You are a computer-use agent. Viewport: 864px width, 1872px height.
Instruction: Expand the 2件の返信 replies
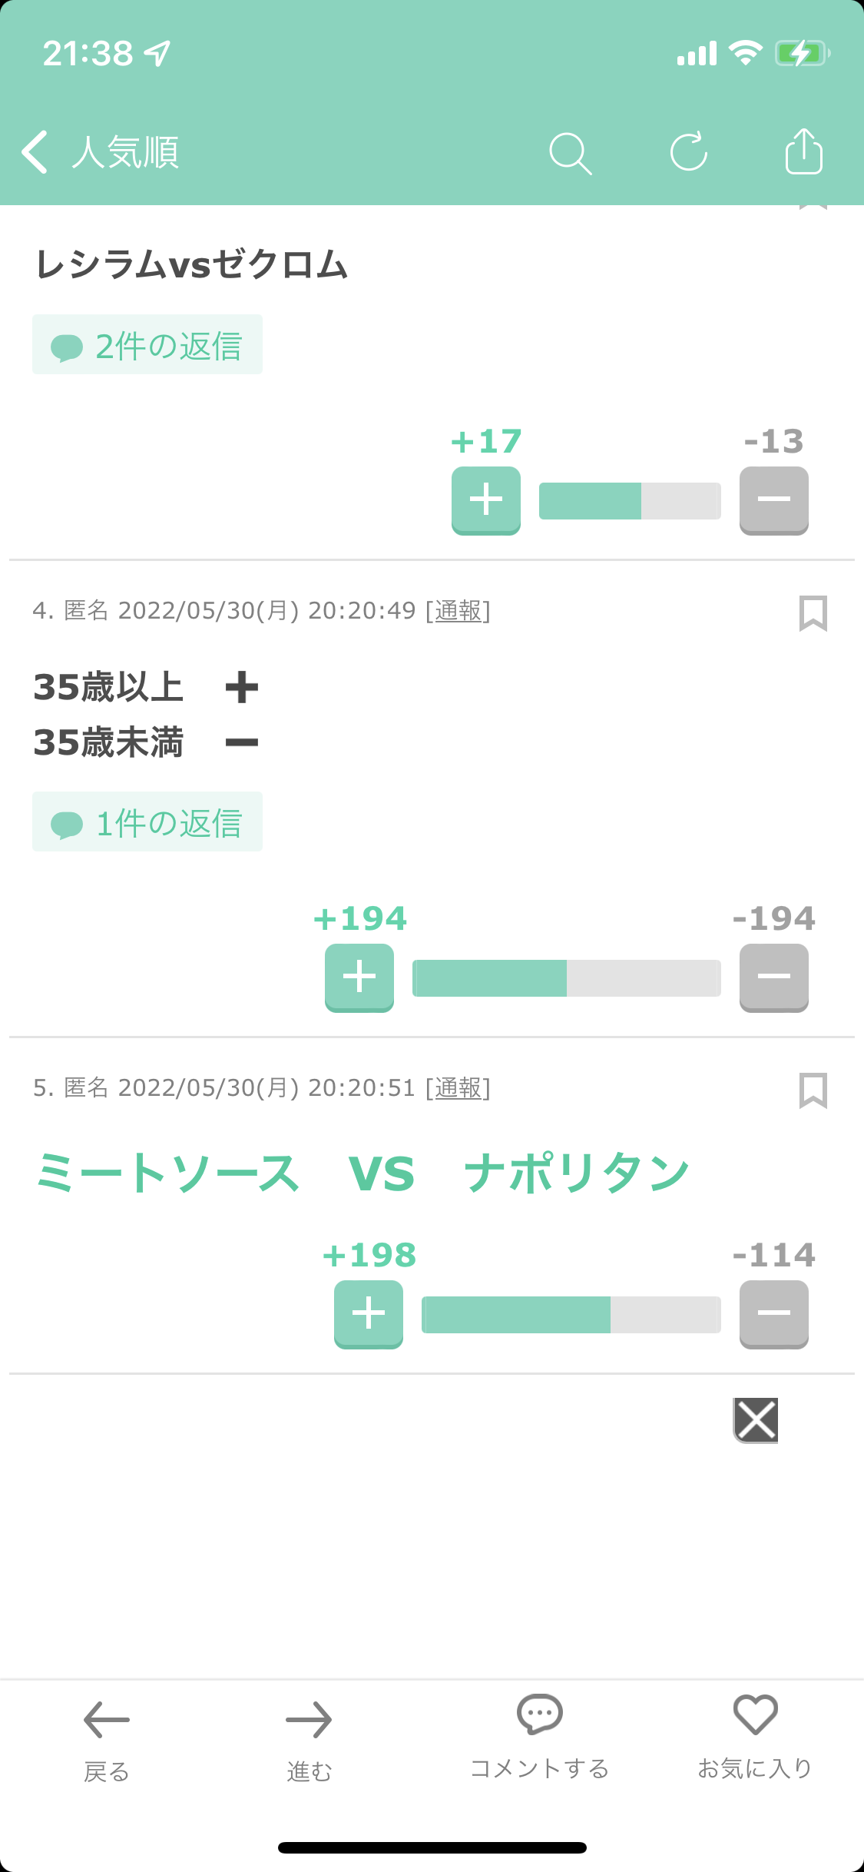[x=147, y=344]
